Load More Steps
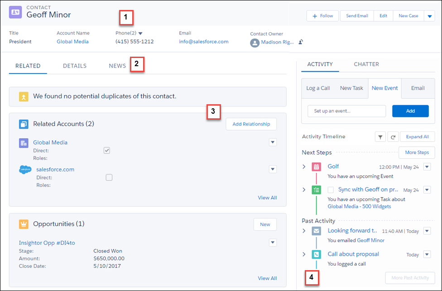The image size is (442, 291). (x=417, y=153)
